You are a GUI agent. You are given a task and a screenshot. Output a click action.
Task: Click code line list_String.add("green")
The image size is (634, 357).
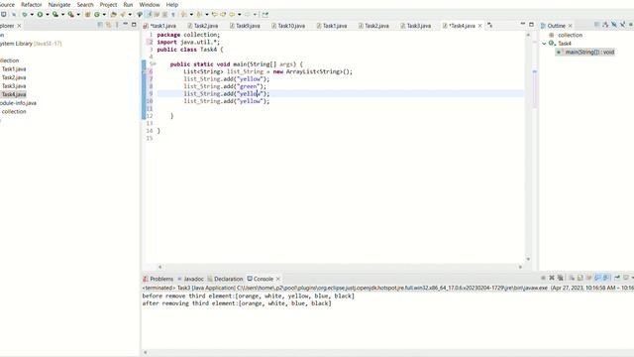point(225,86)
